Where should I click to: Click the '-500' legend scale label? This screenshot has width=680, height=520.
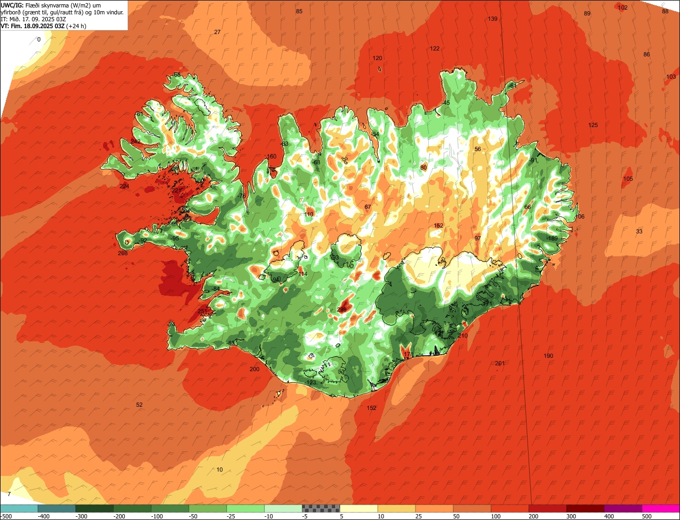click(6, 516)
